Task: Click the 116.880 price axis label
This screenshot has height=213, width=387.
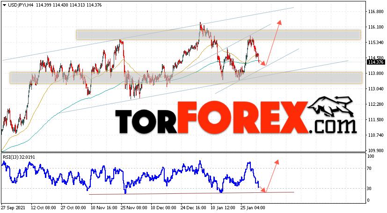Action: click(x=376, y=12)
